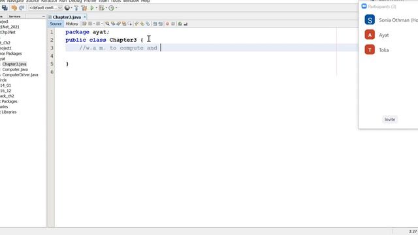Image resolution: width=418 pixels, height=235 pixels.
Task: Click line number 4 in editor gutter
Action: 52,56
